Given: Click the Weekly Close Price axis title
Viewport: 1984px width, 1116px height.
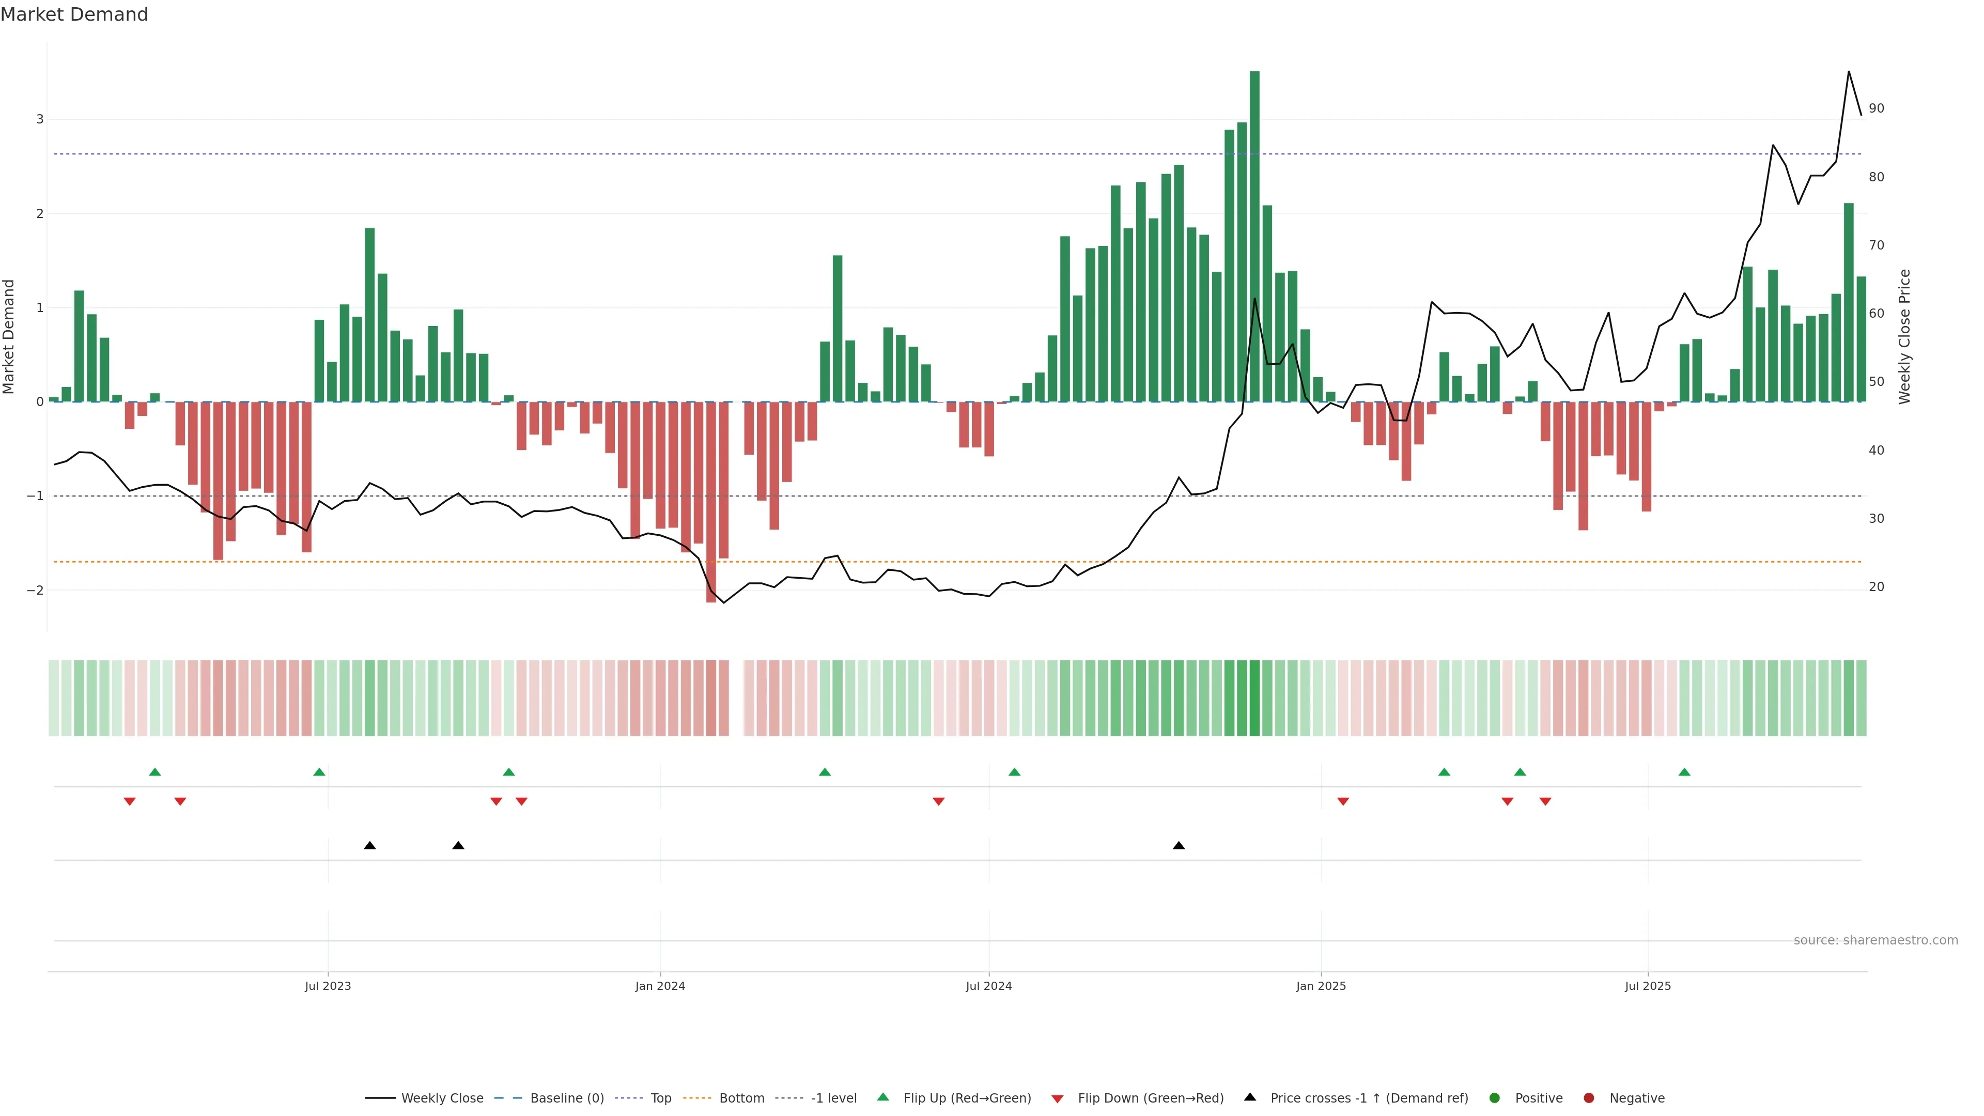Looking at the screenshot, I should click(1904, 336).
